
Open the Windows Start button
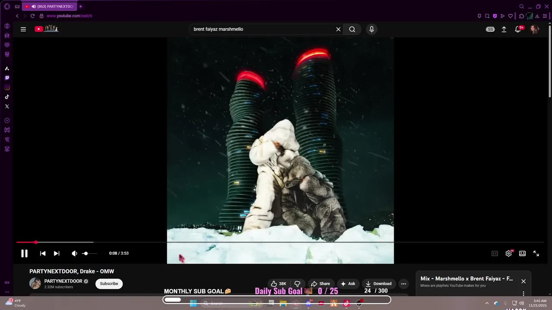click(x=193, y=303)
